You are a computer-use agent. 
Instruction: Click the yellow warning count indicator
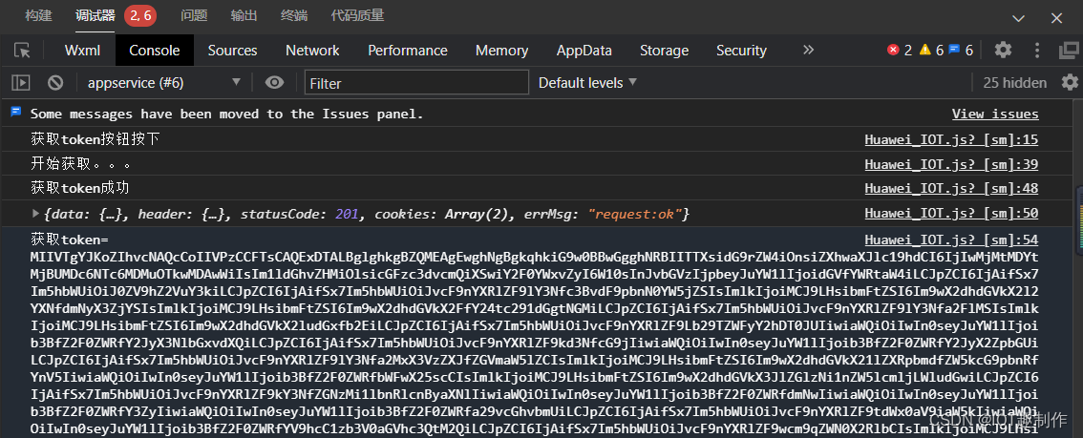[931, 50]
